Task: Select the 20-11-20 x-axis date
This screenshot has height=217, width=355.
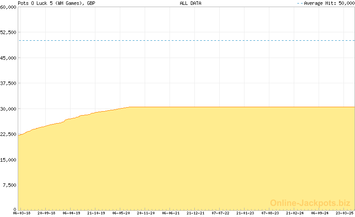Action: coord(146,213)
